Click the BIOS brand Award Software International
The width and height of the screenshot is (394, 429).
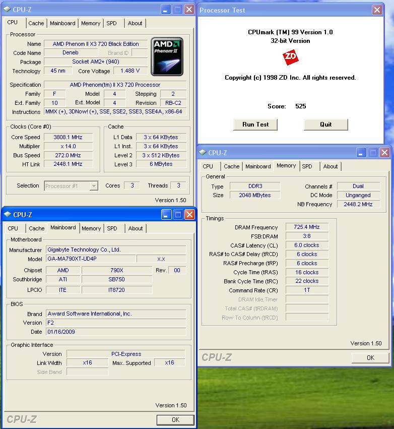point(116,314)
